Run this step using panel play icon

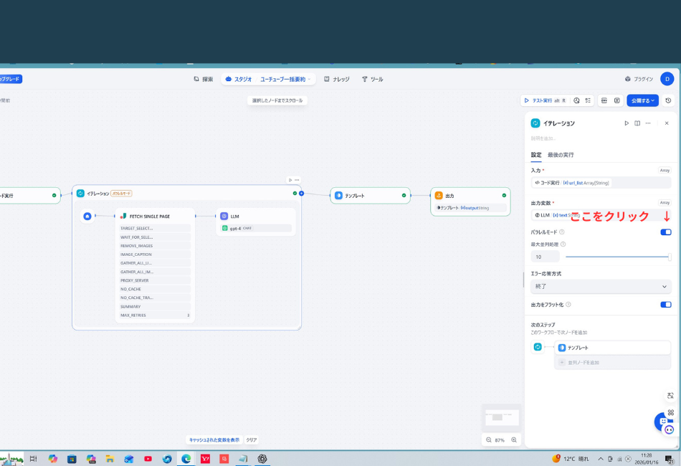coord(627,123)
